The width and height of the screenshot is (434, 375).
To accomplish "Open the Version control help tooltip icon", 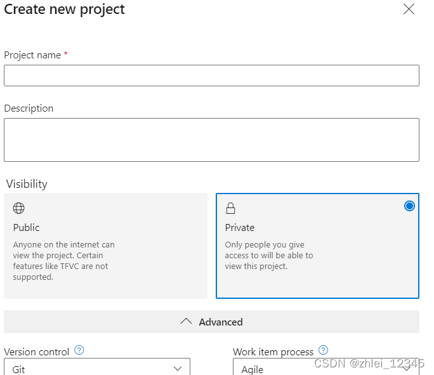I will [x=79, y=350].
